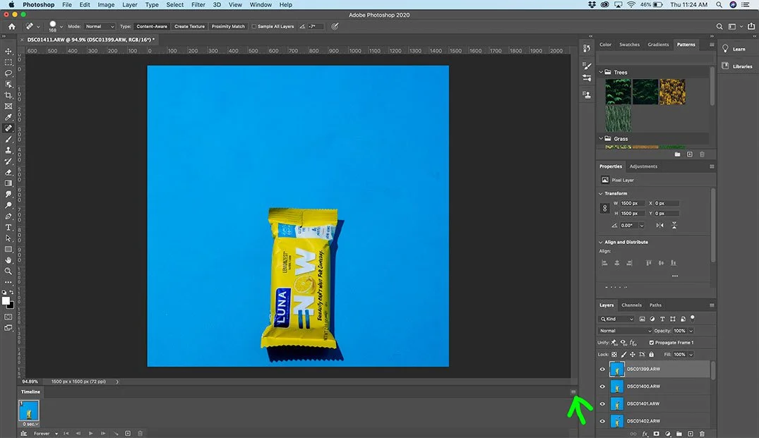Select the Eyedropper tool

(8, 117)
